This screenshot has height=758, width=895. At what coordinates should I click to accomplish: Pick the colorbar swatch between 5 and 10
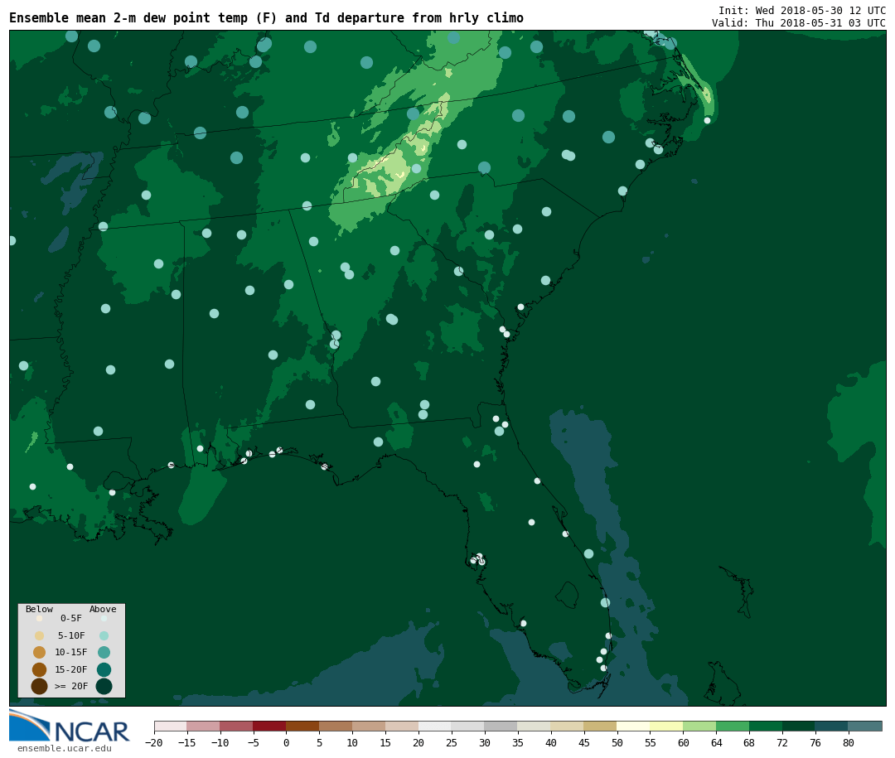click(336, 726)
